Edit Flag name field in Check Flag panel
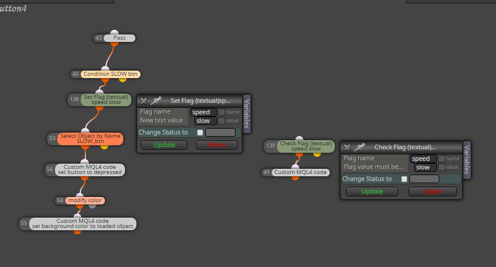 click(423, 158)
